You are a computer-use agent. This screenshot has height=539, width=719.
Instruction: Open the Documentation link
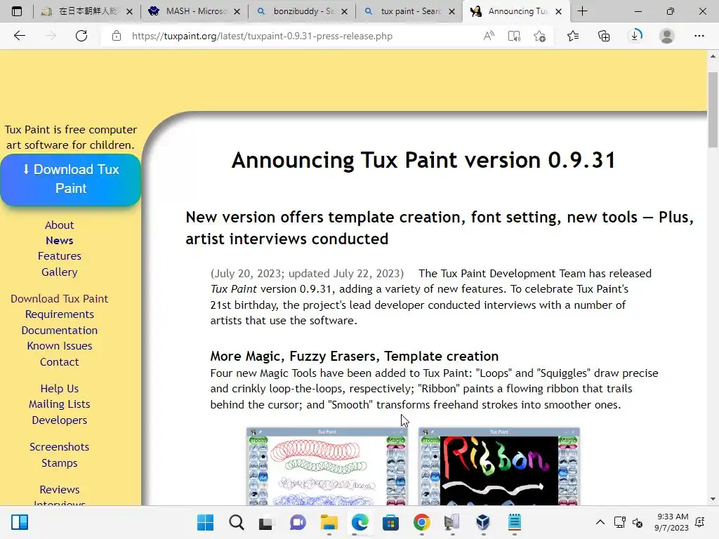point(59,331)
